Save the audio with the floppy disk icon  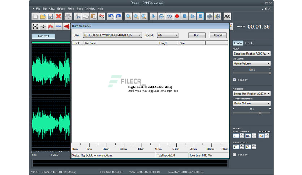coord(51,16)
